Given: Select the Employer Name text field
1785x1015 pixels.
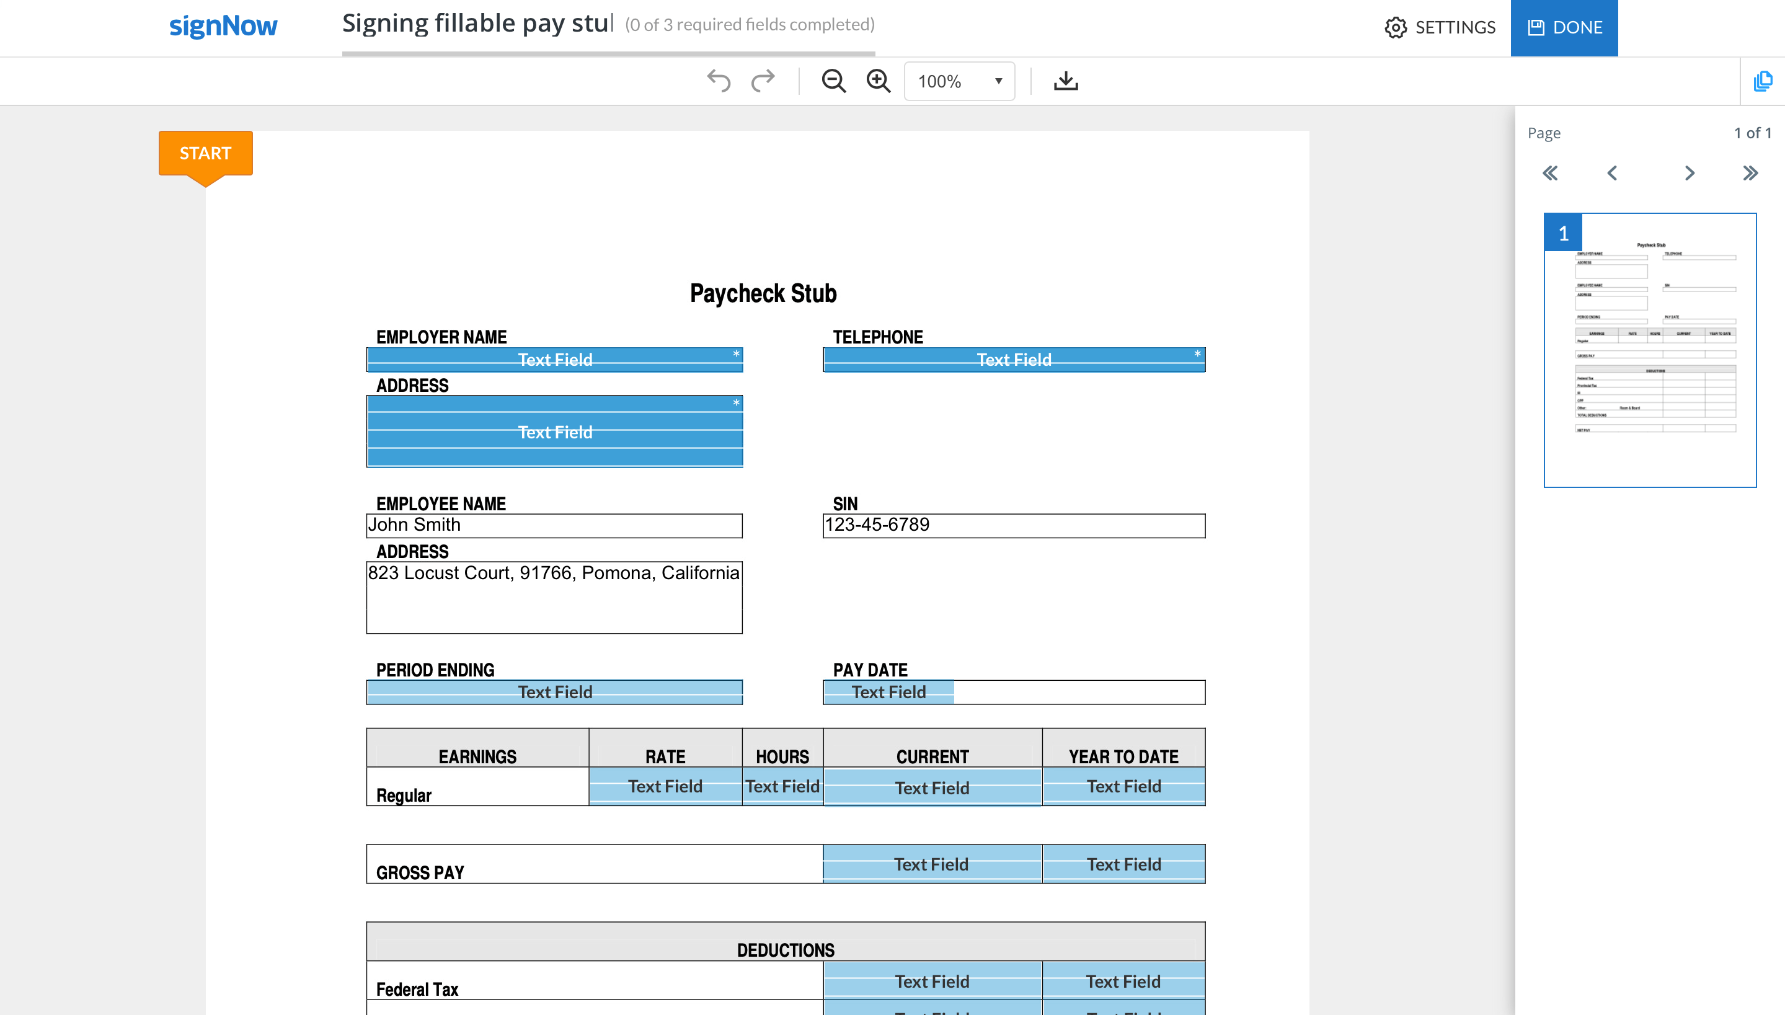Looking at the screenshot, I should [554, 359].
